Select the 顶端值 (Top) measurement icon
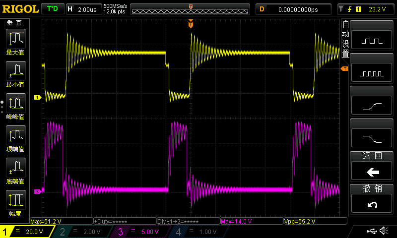The width and height of the screenshot is (397, 238). point(16,135)
